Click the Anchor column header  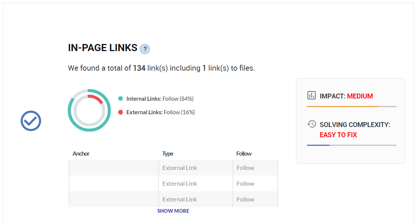[x=81, y=154]
